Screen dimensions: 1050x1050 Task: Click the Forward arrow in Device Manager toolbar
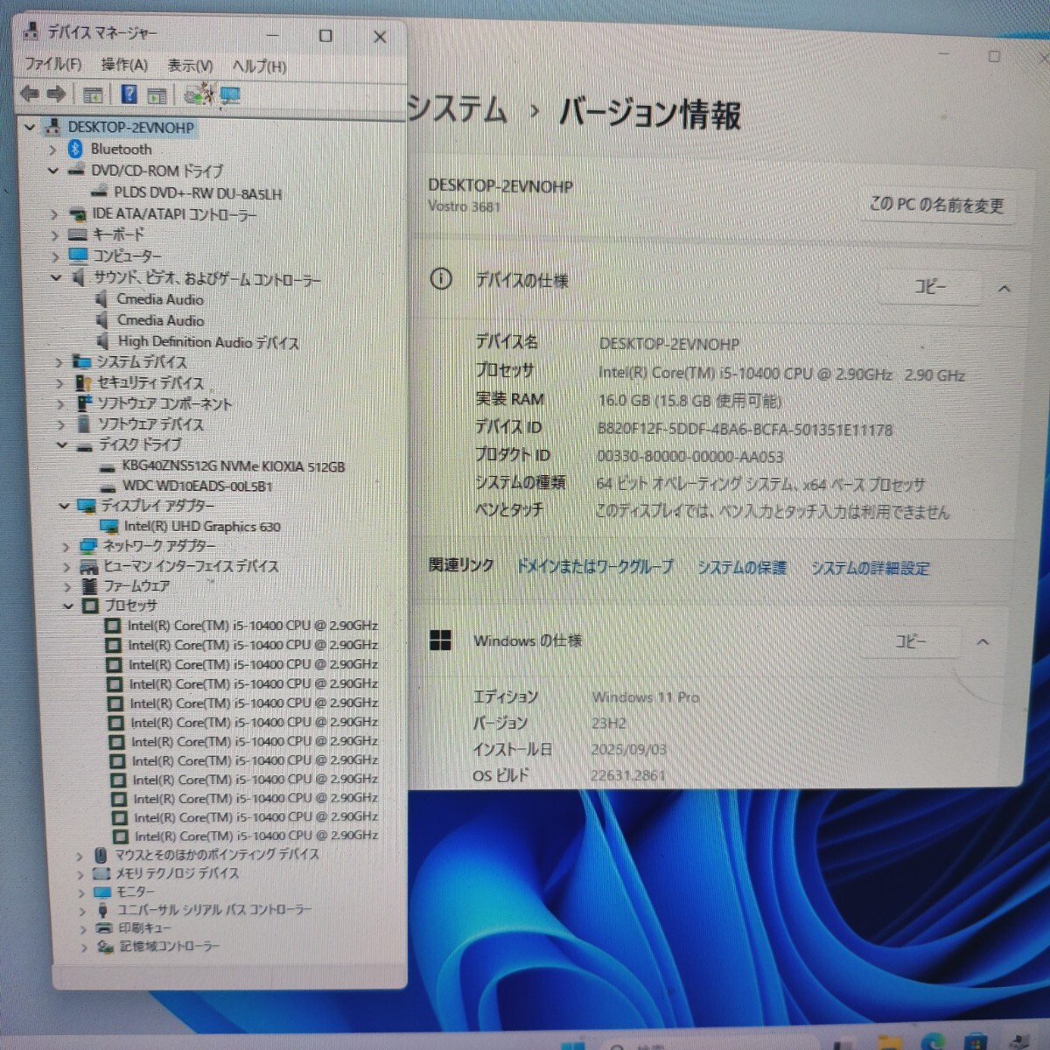[57, 93]
